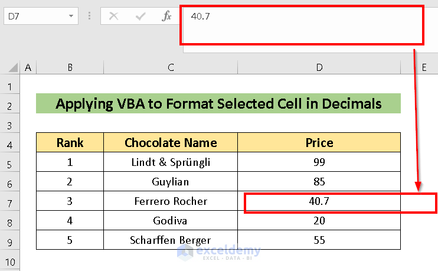Select column D header

coord(319,68)
